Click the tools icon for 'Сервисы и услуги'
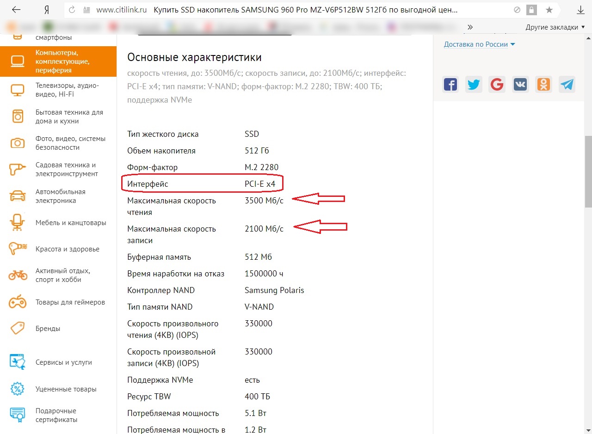Viewport: 592px width, 434px height. (18, 362)
